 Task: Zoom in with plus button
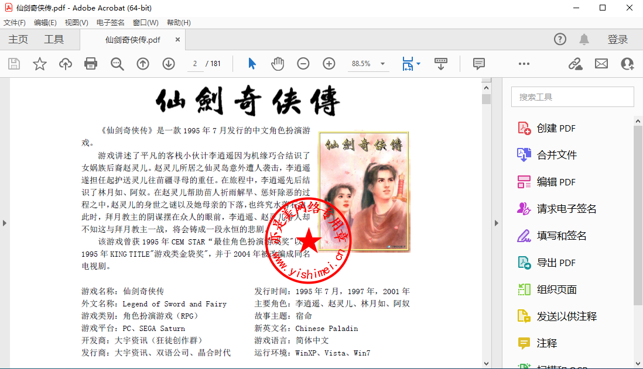coord(329,64)
